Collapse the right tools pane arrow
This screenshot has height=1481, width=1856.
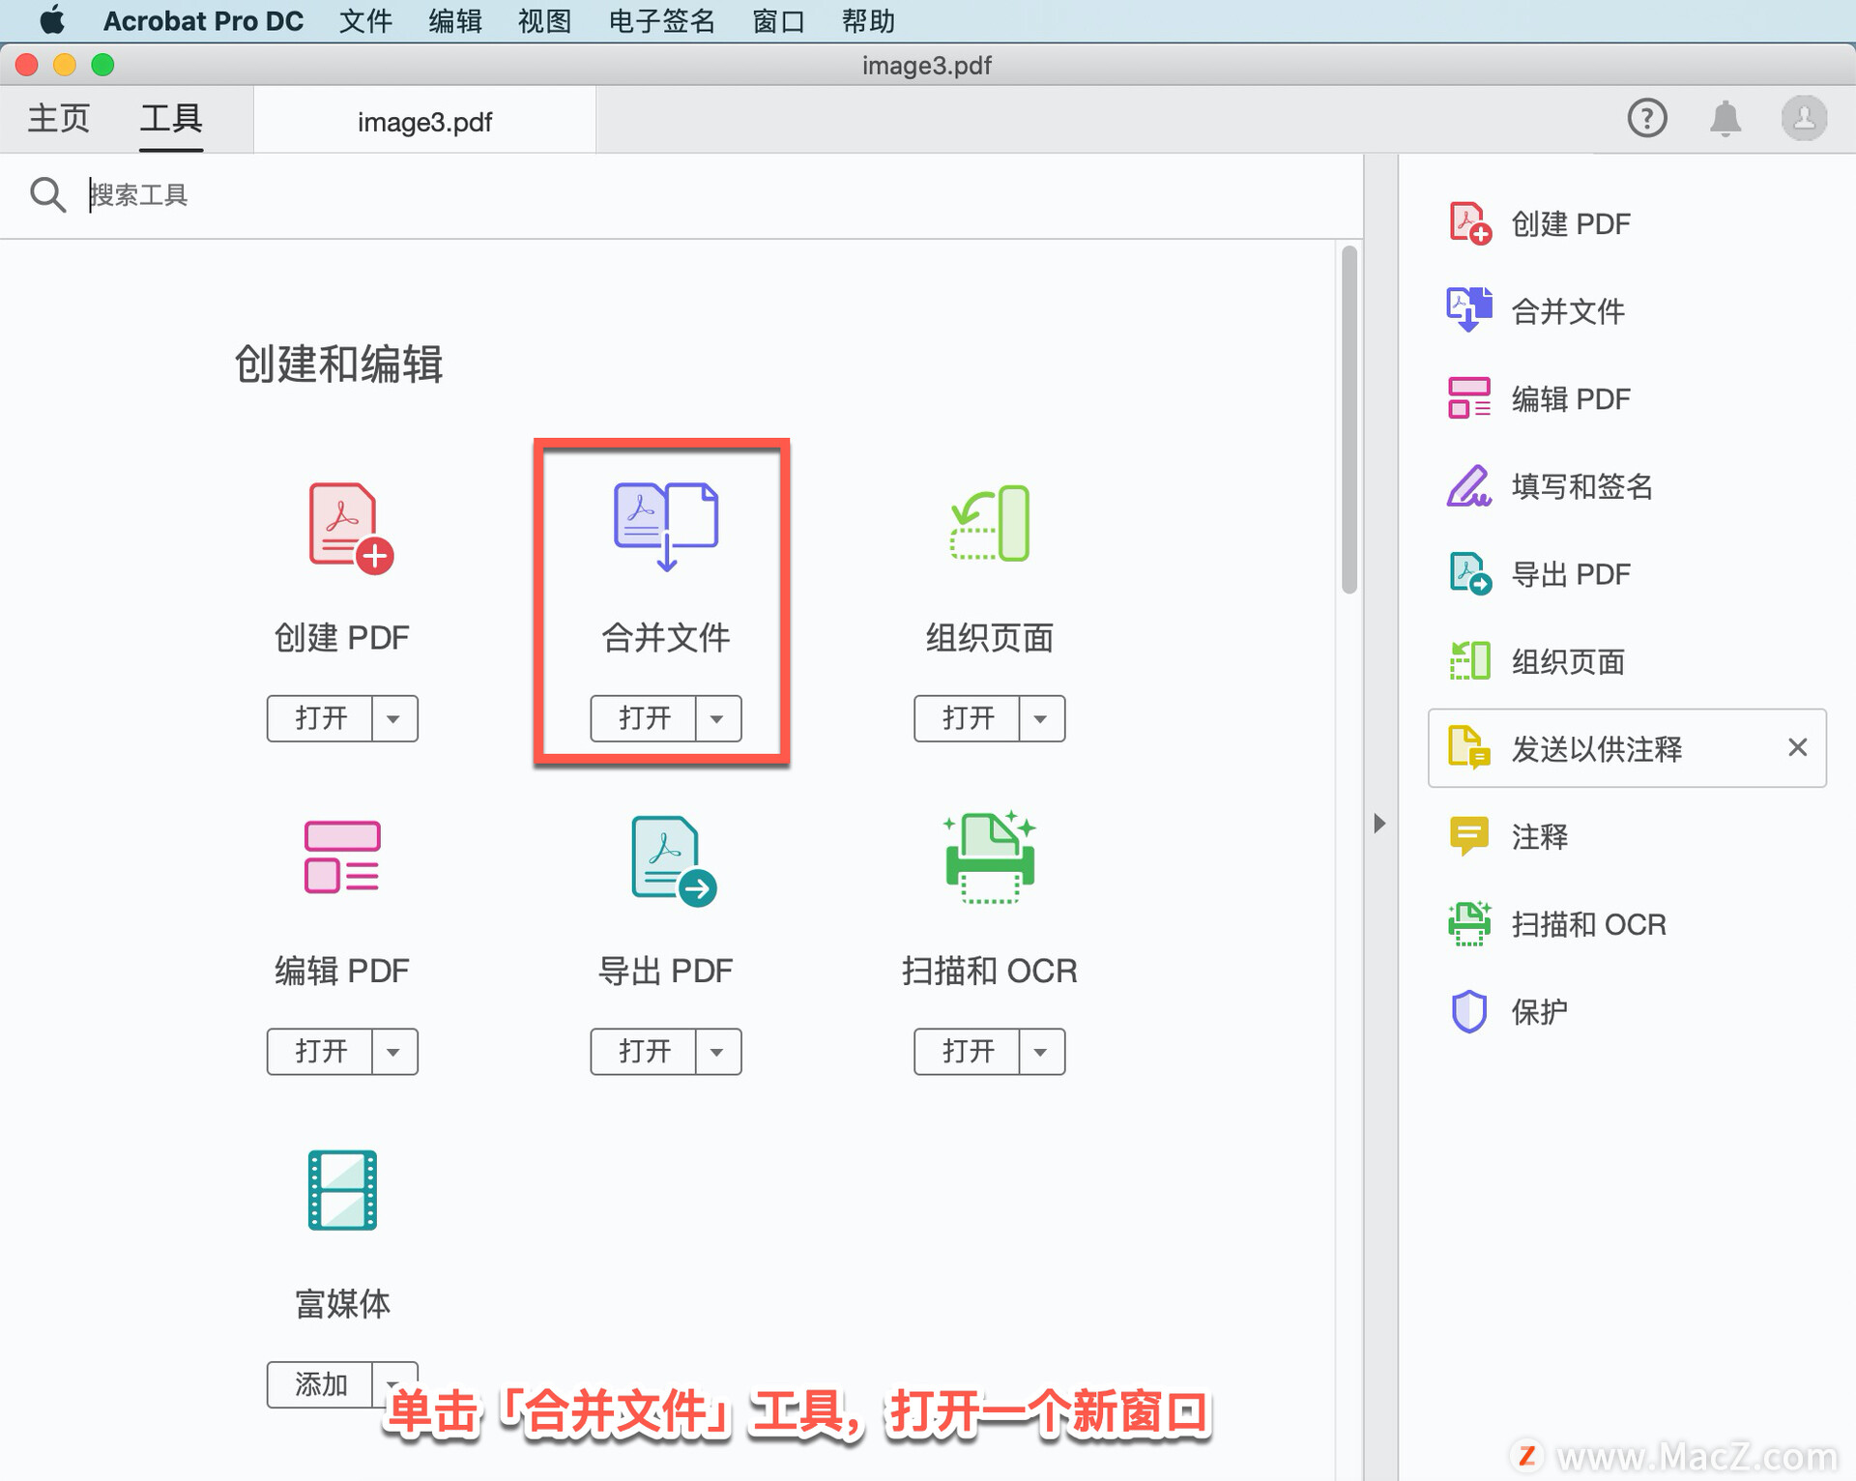[x=1379, y=823]
